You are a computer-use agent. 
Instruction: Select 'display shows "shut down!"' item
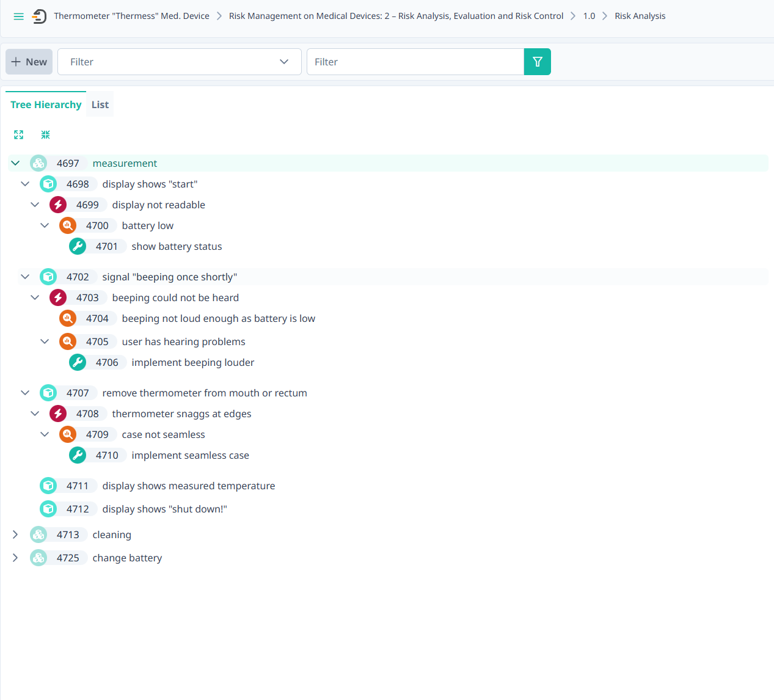click(x=164, y=509)
